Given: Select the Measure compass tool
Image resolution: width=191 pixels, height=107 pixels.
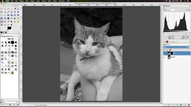Looking at the screenshot, I should tap(15, 12).
